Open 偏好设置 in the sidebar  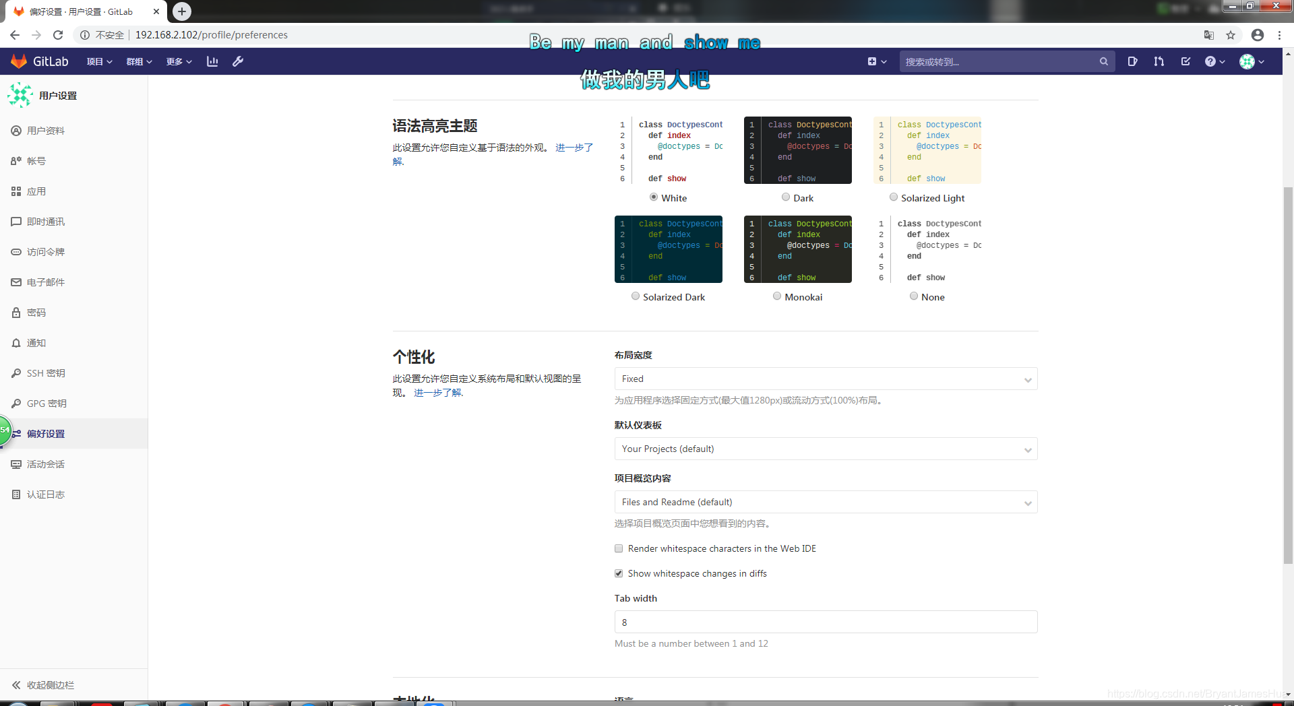tap(73, 434)
